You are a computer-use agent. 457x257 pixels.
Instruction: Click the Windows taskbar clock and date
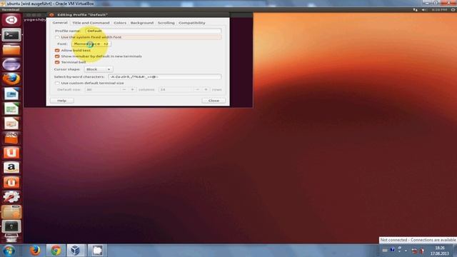coord(440,251)
